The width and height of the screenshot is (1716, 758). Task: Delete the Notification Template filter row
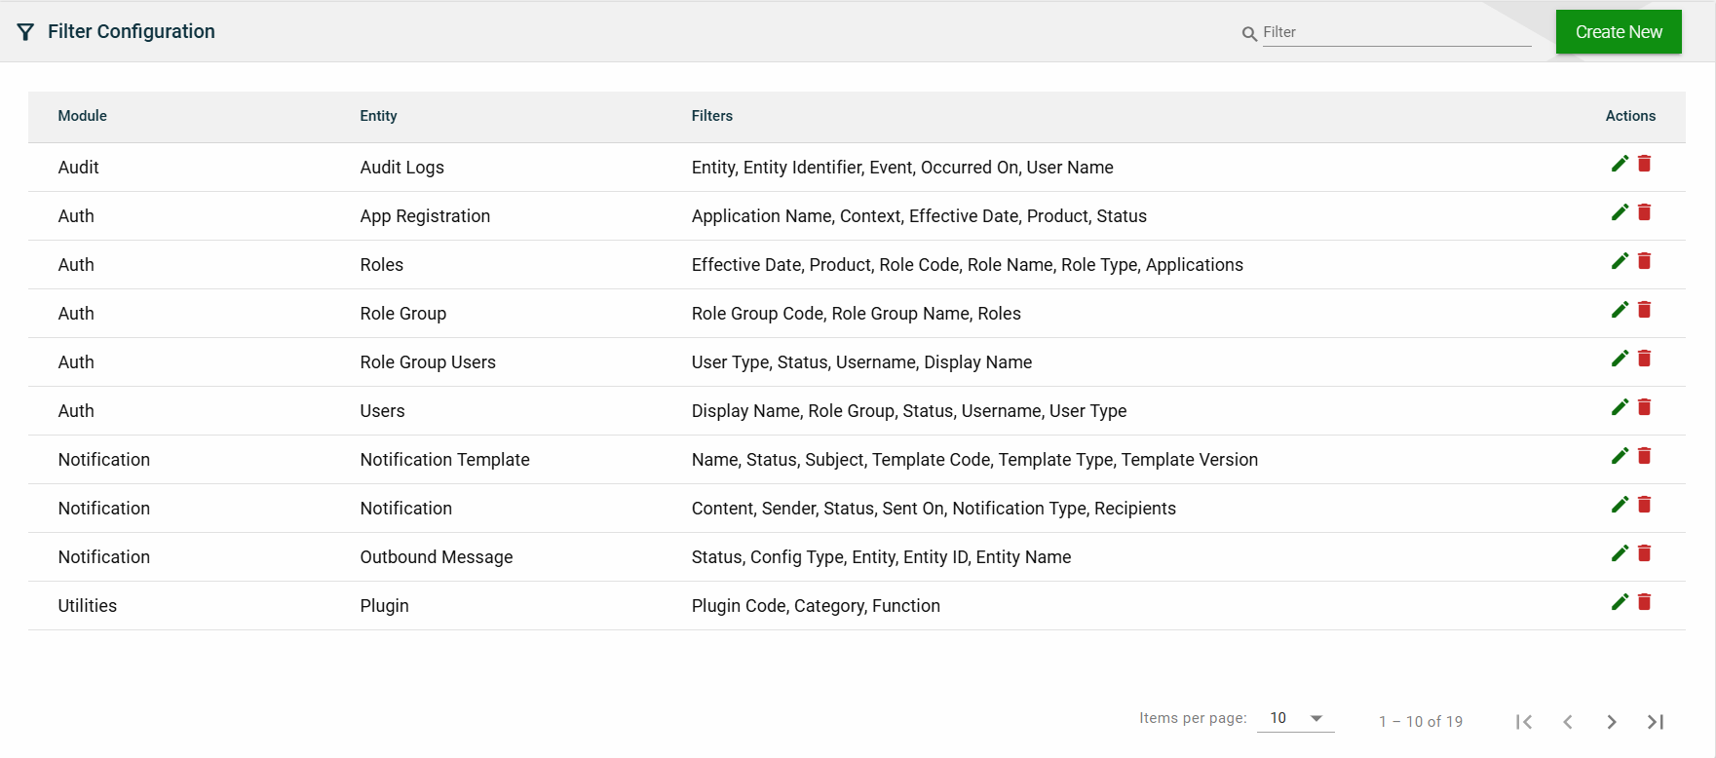1644,456
